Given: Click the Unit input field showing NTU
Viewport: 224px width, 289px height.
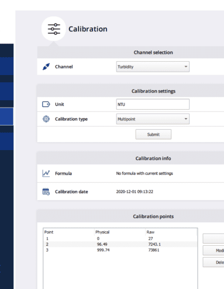Looking at the screenshot, I should (x=153, y=104).
